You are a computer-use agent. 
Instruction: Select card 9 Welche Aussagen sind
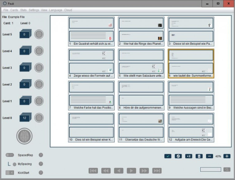pos(191,95)
